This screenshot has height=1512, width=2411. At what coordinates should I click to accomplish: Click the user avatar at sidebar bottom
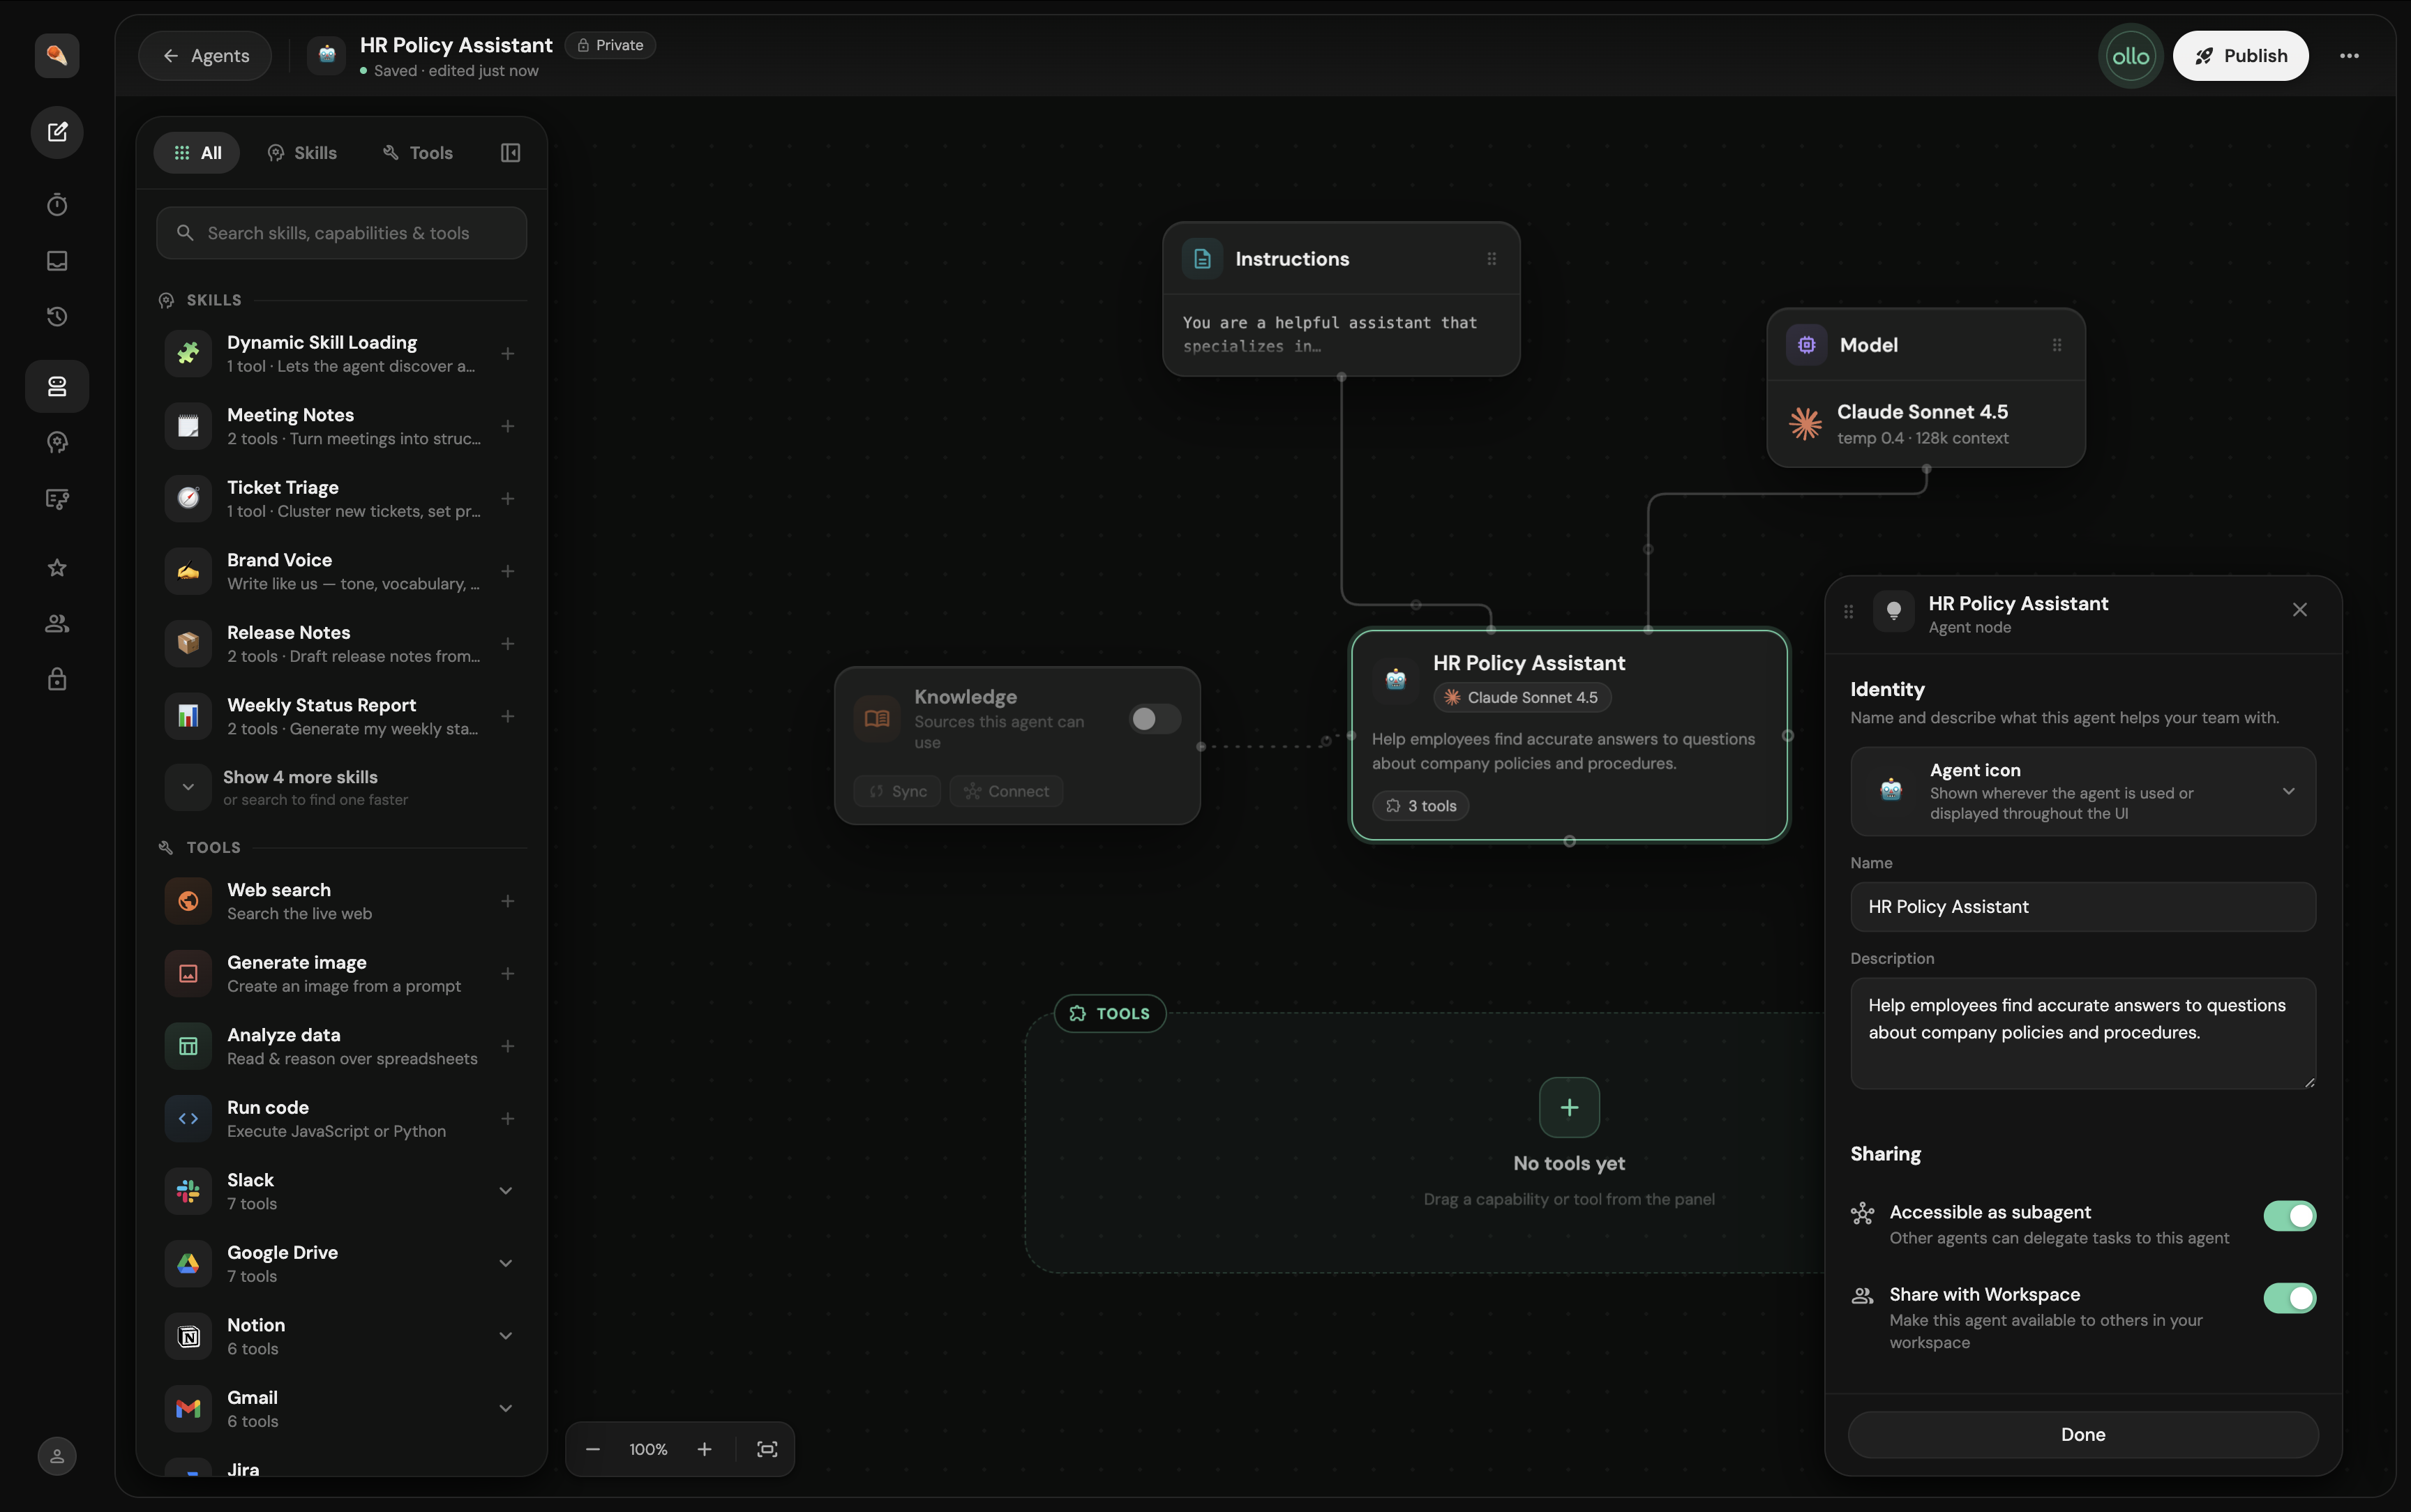pyautogui.click(x=57, y=1456)
